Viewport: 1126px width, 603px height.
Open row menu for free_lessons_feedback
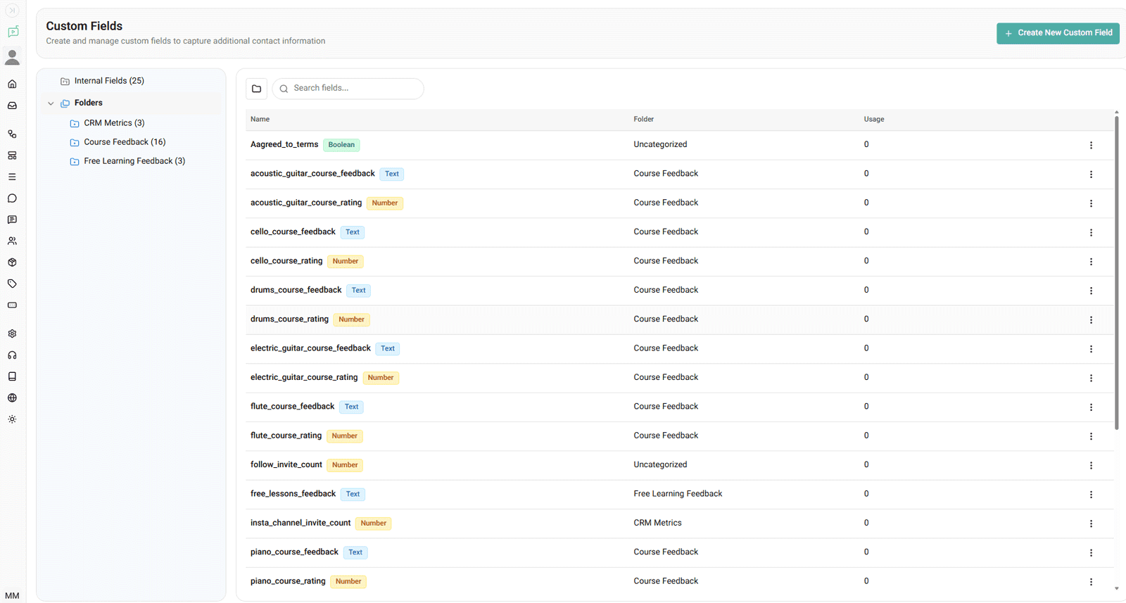pos(1091,495)
